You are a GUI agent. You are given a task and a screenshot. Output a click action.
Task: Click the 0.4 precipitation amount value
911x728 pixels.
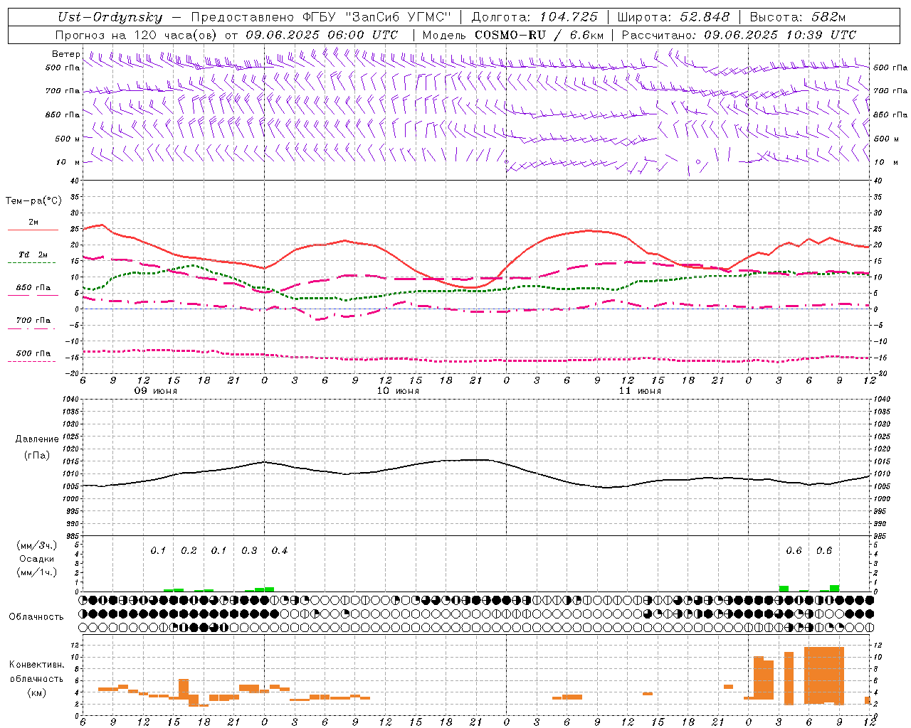pos(280,551)
